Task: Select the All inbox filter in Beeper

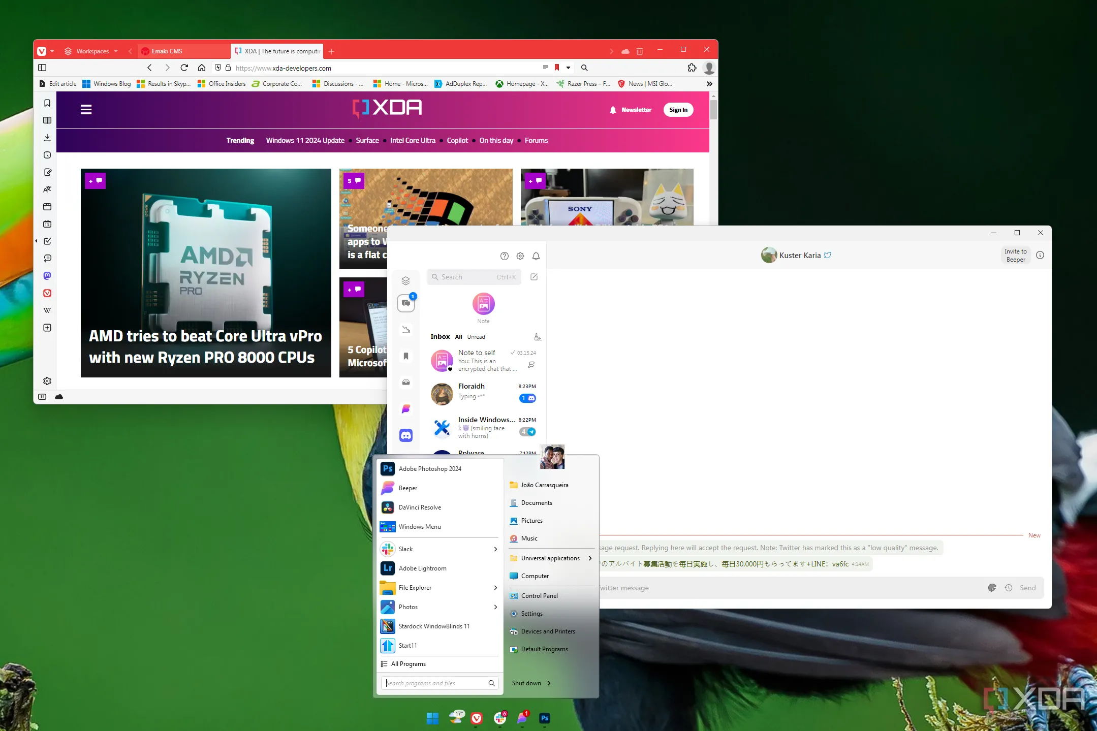Action: point(458,337)
